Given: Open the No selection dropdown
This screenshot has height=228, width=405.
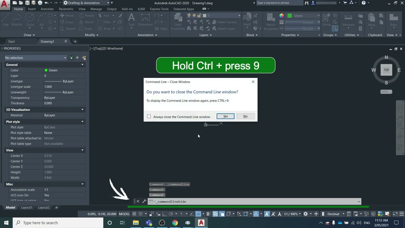Looking at the screenshot, I should pos(36,58).
